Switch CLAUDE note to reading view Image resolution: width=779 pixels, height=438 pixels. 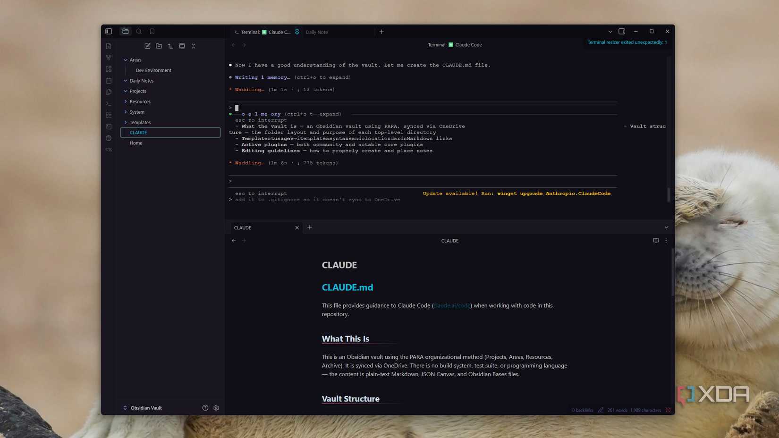[x=656, y=241]
